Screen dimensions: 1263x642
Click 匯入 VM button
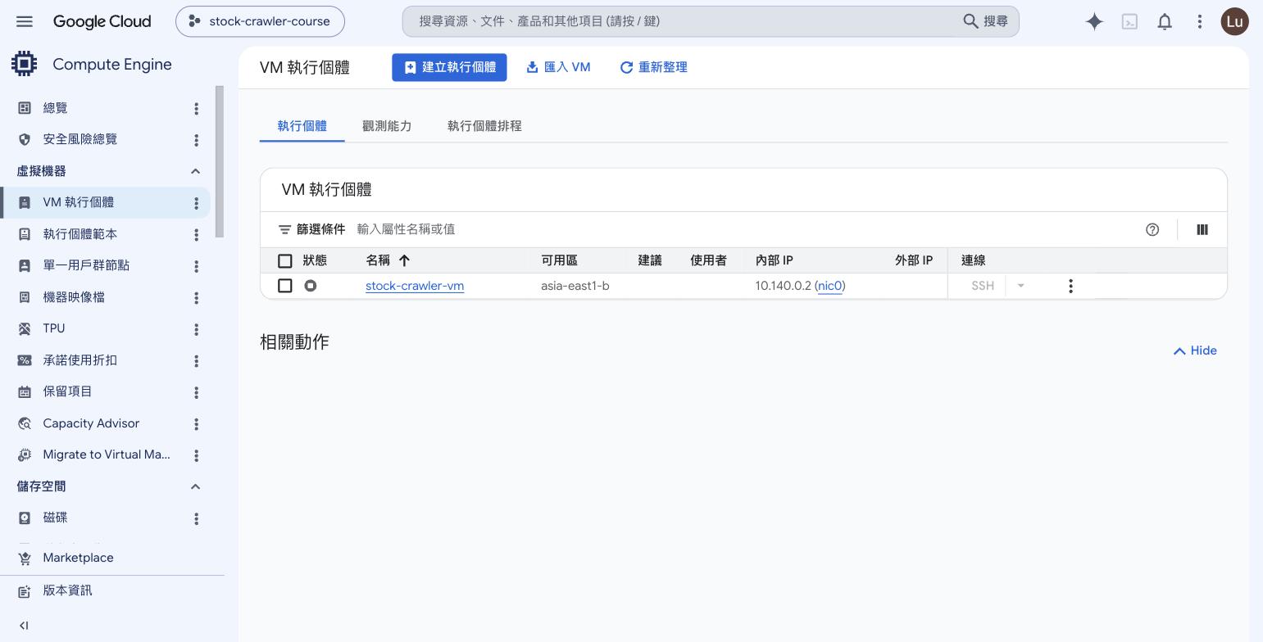[558, 67]
